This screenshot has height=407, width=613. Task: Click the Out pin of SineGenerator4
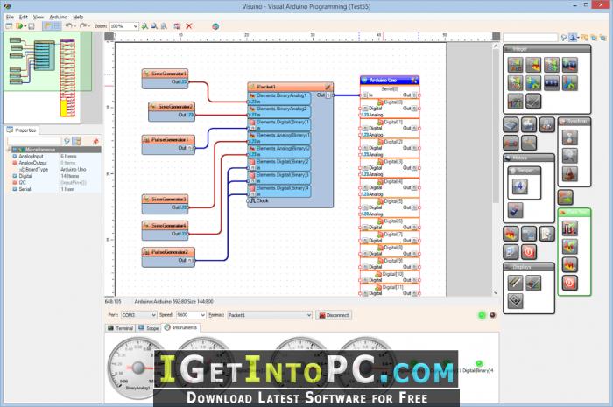click(187, 234)
